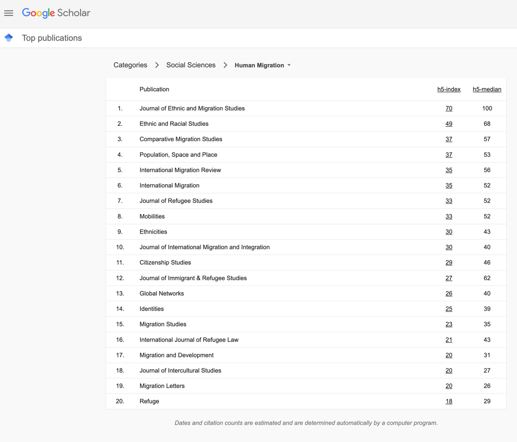Click the blue graduation cap icon

pyautogui.click(x=9, y=38)
